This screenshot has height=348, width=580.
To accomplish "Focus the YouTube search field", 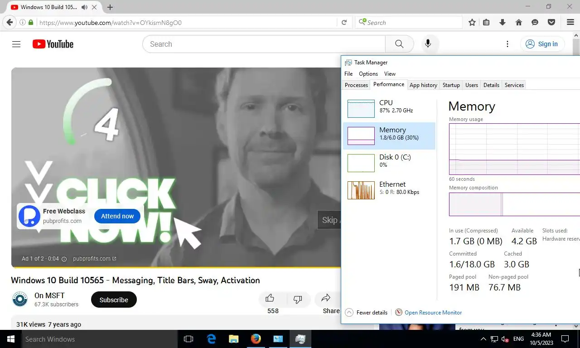I will point(264,44).
